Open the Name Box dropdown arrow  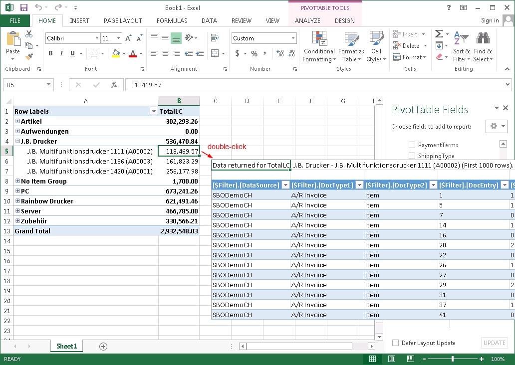pos(48,85)
